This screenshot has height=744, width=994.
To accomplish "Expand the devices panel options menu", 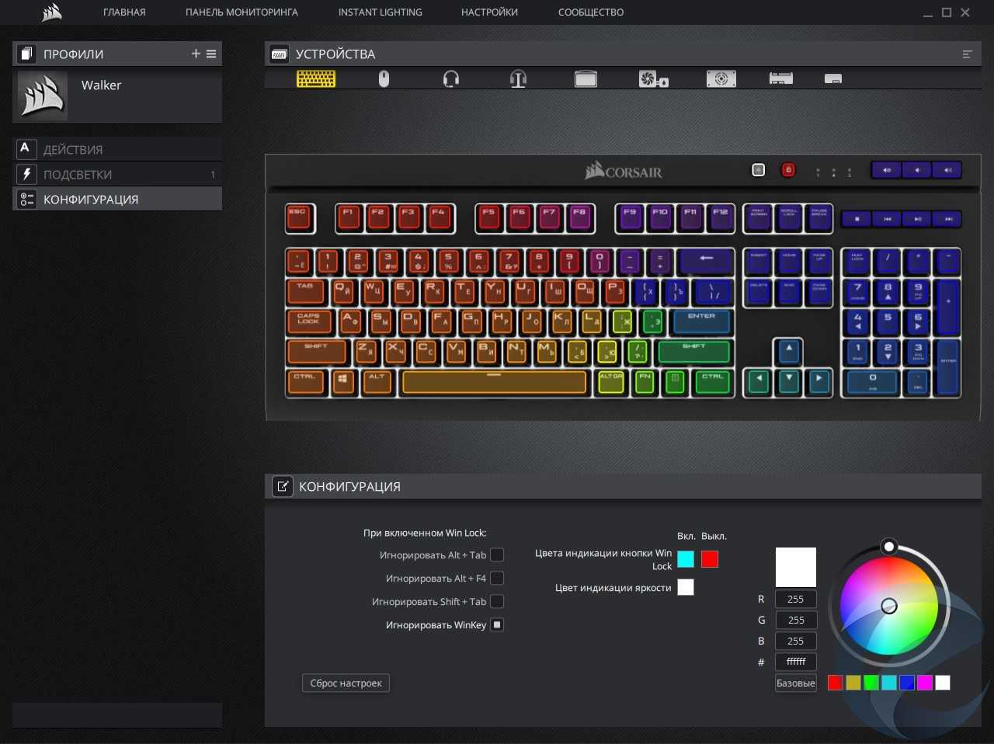I will pyautogui.click(x=967, y=54).
